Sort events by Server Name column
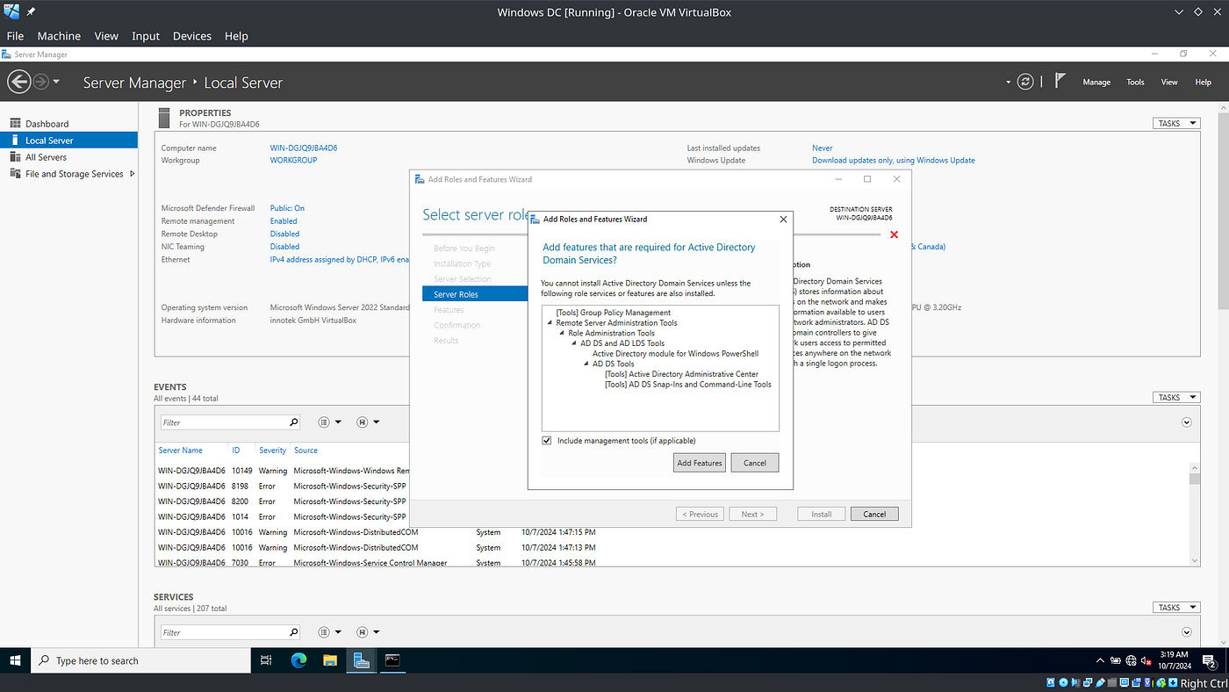Screen dimensions: 1229x692 click(x=180, y=450)
